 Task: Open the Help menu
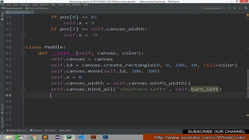coord(86,5)
